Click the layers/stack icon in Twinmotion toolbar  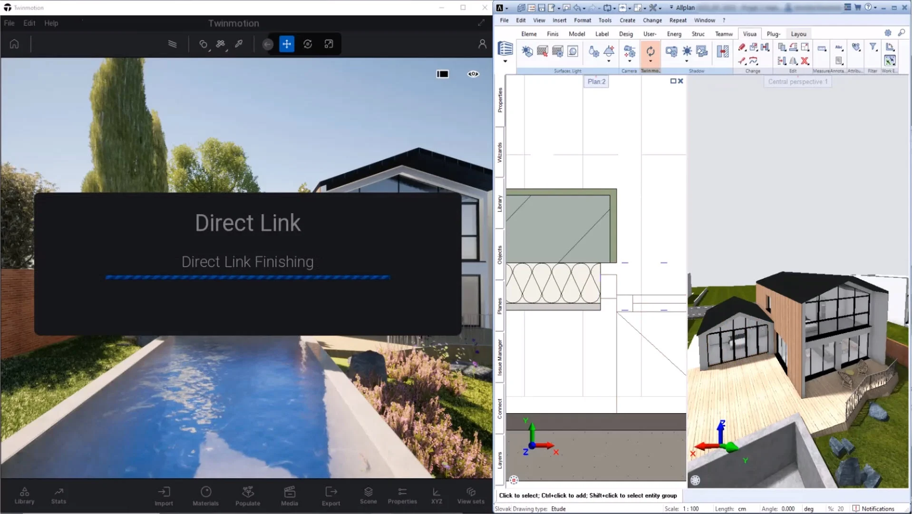click(173, 44)
